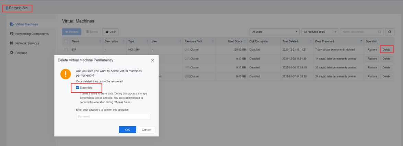Click the Clear toolbar button
This screenshot has height=146, width=403.
coord(110,32)
